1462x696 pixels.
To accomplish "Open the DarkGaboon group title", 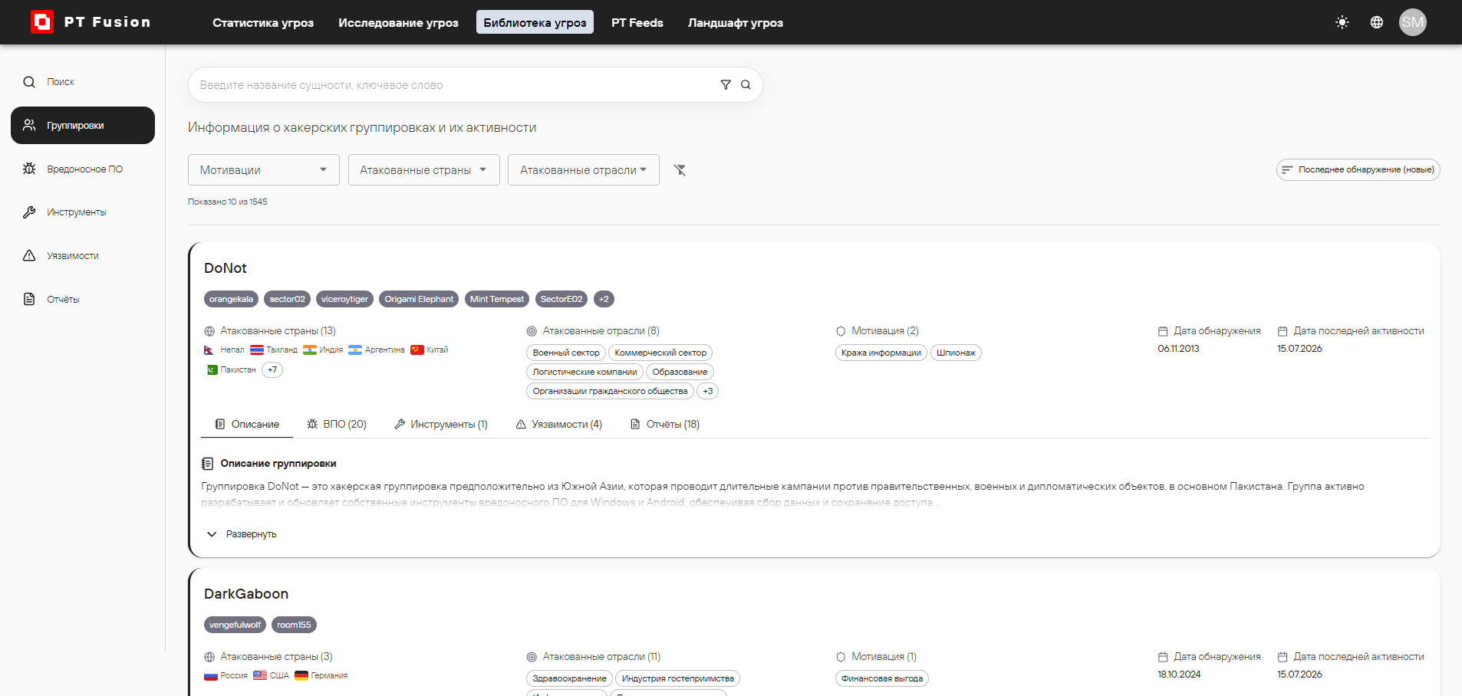I will pyautogui.click(x=246, y=594).
